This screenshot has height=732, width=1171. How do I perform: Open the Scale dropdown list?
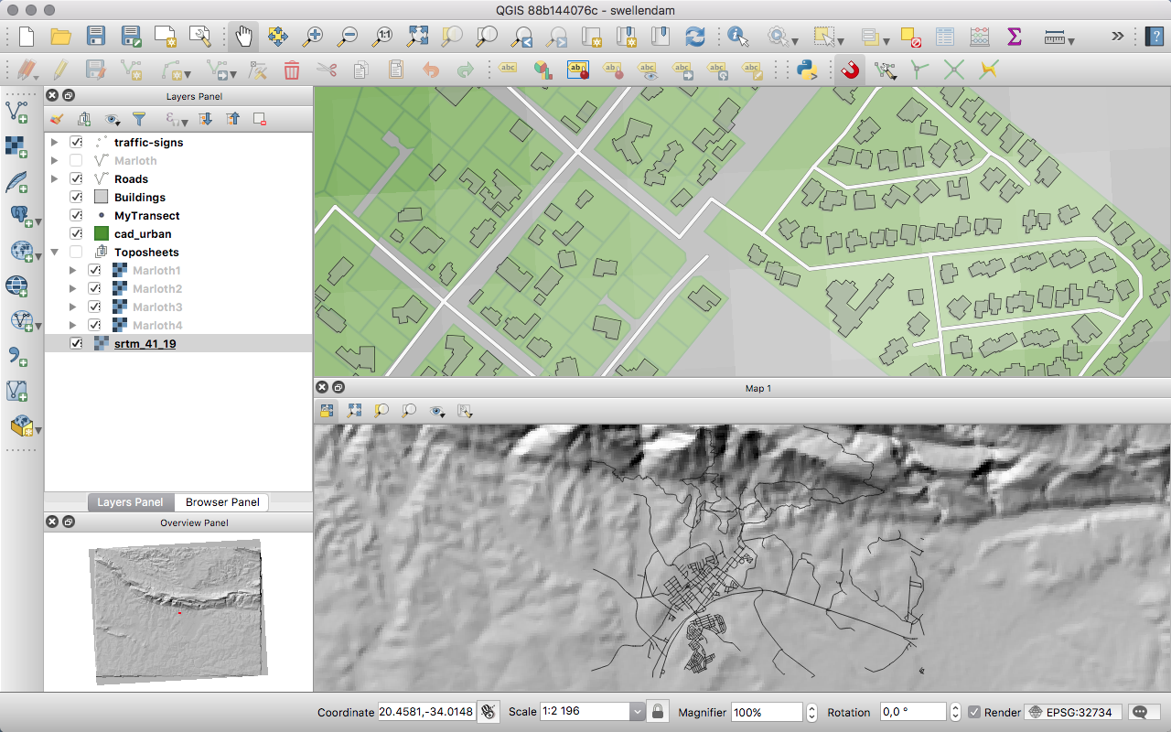(x=638, y=712)
